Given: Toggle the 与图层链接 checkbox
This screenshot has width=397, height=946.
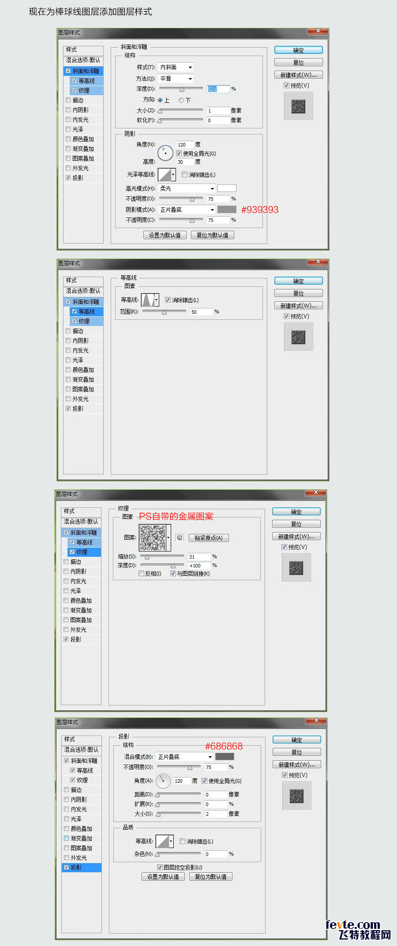Looking at the screenshot, I should (x=173, y=574).
